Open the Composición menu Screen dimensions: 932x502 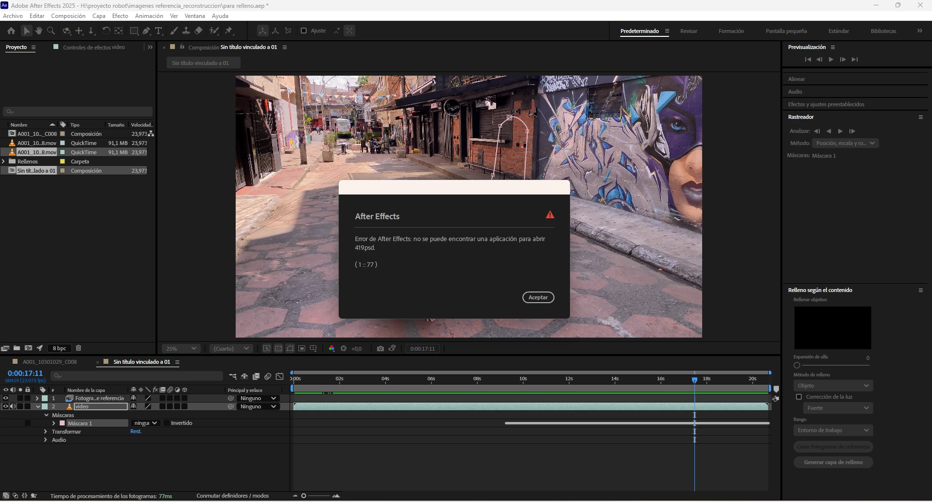(68, 16)
